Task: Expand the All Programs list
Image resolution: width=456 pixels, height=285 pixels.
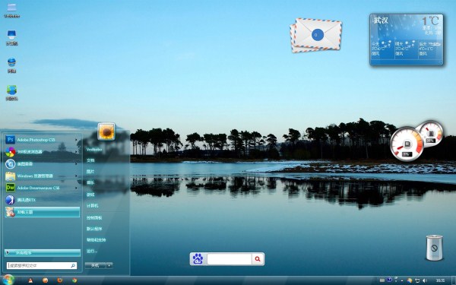Action: tap(43, 253)
